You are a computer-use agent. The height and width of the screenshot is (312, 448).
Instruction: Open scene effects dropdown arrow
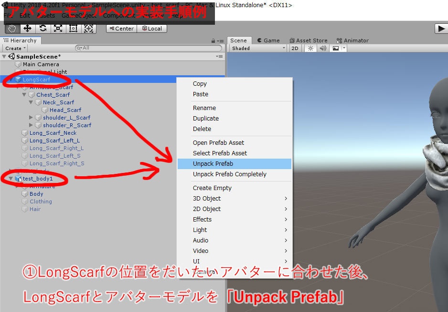(x=344, y=48)
